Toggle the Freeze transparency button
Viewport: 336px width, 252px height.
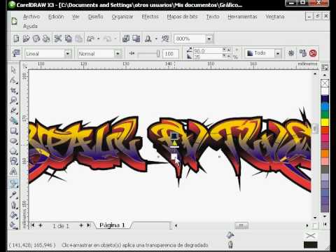tap(291, 53)
